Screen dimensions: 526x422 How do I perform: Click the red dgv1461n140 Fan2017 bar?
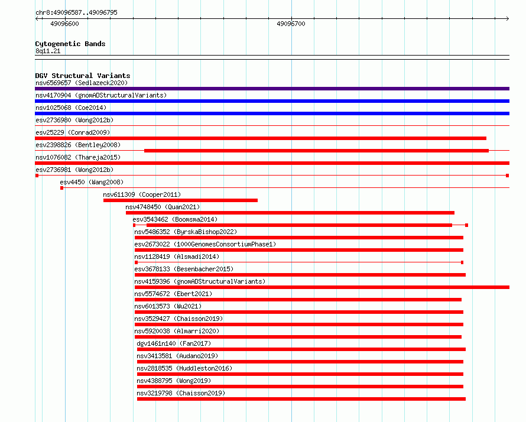point(301,349)
